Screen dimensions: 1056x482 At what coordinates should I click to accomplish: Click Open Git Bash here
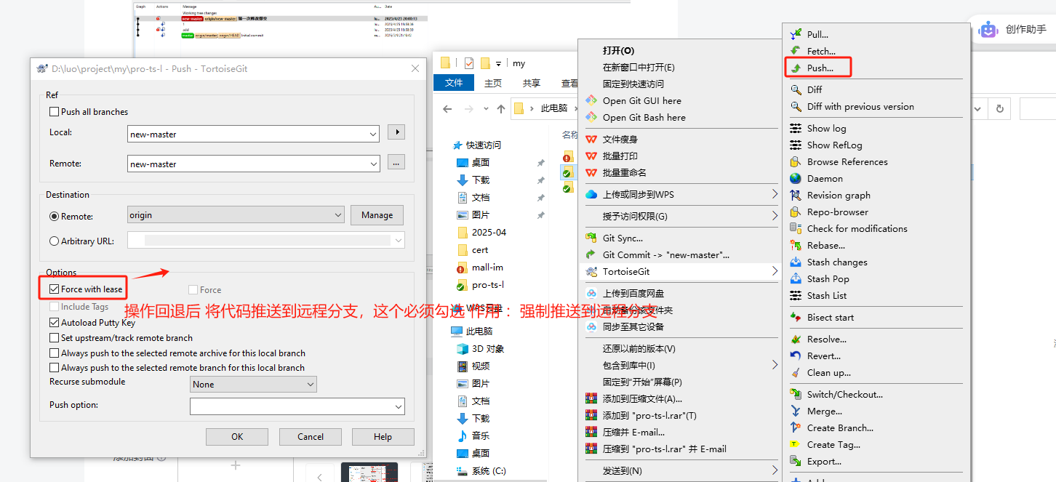coord(644,117)
